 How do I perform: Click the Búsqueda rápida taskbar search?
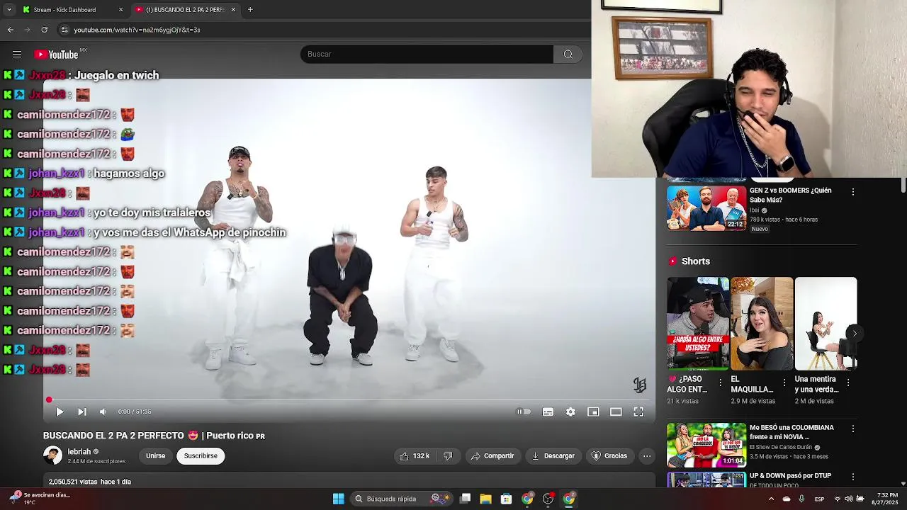[x=402, y=499]
